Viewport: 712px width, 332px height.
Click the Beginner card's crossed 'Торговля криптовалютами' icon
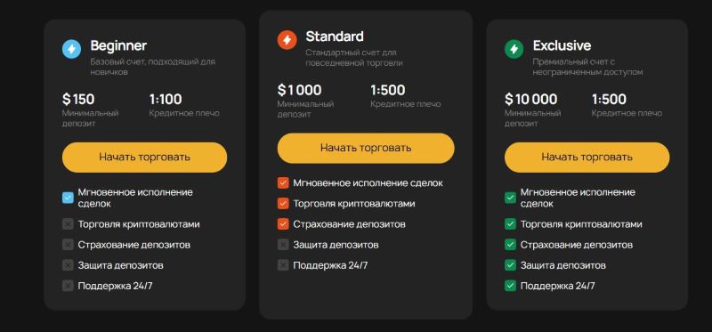coord(68,224)
